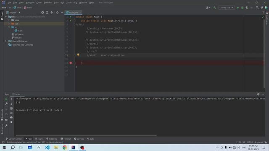Toggle soft-wrap icon in Run console
Viewport: 269px width, 151px height.
coord(11,108)
